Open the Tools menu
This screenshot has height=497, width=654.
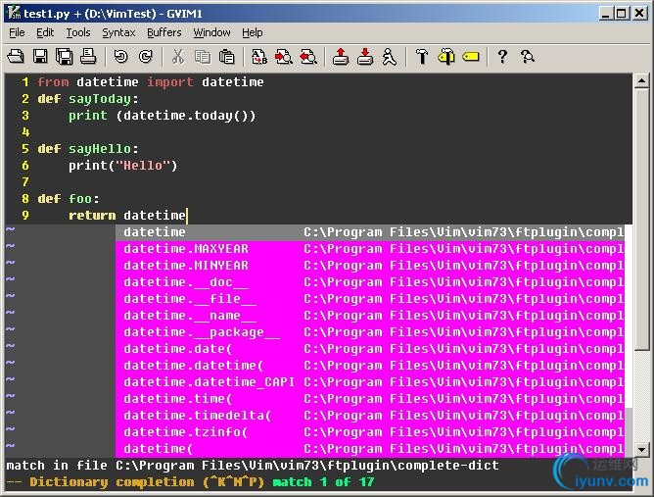click(78, 32)
